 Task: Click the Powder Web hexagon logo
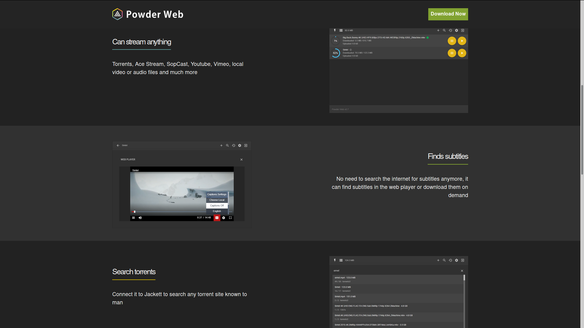click(117, 14)
